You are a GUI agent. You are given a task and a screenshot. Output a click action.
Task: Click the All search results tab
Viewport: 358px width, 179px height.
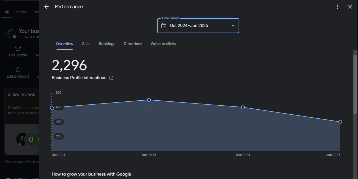(7, 12)
